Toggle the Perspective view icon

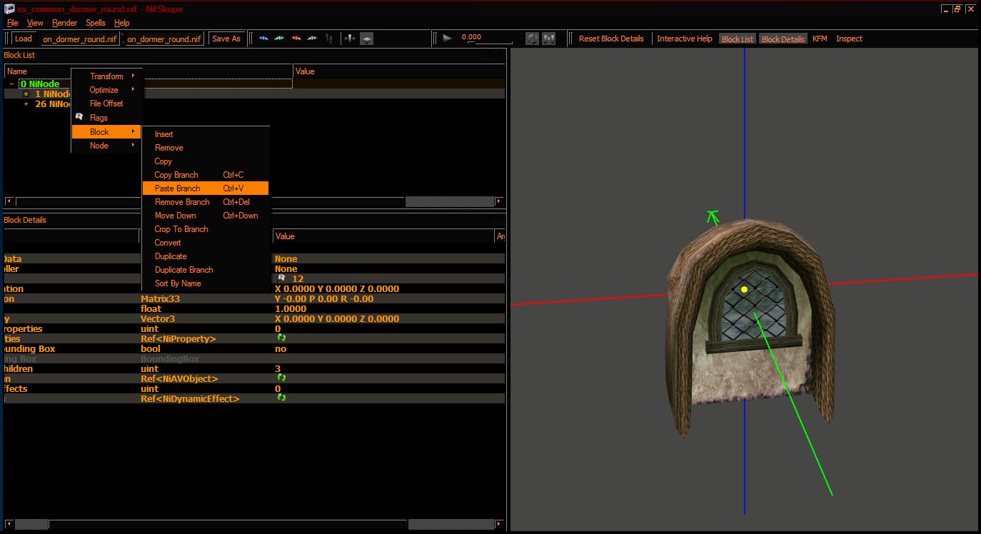pos(366,39)
